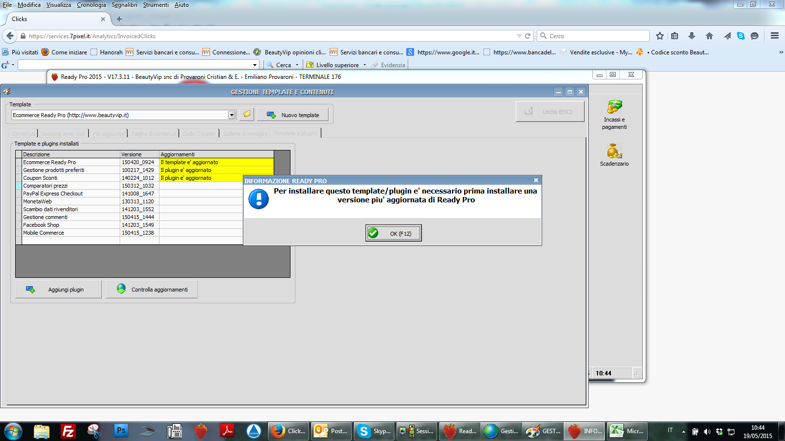Click OK (F12) in the information dialog
The height and width of the screenshot is (441, 785).
pyautogui.click(x=393, y=233)
